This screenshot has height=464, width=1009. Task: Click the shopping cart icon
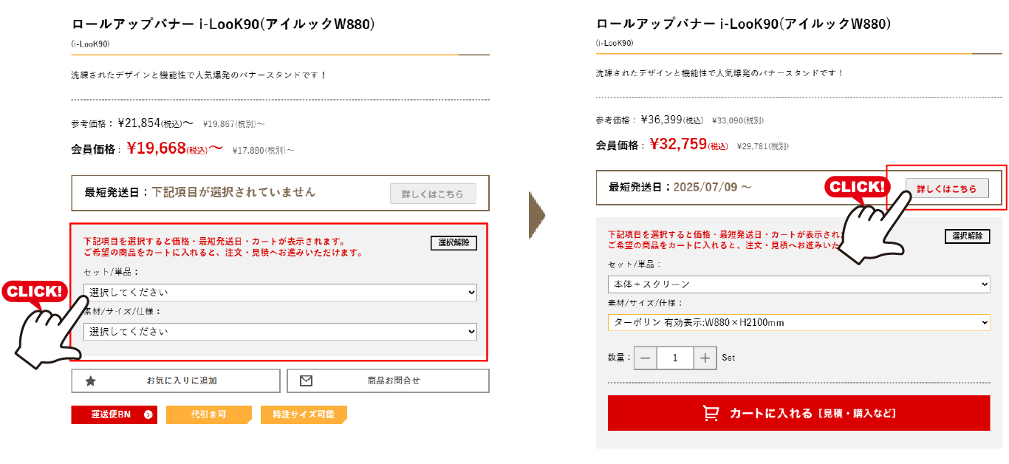click(x=711, y=413)
